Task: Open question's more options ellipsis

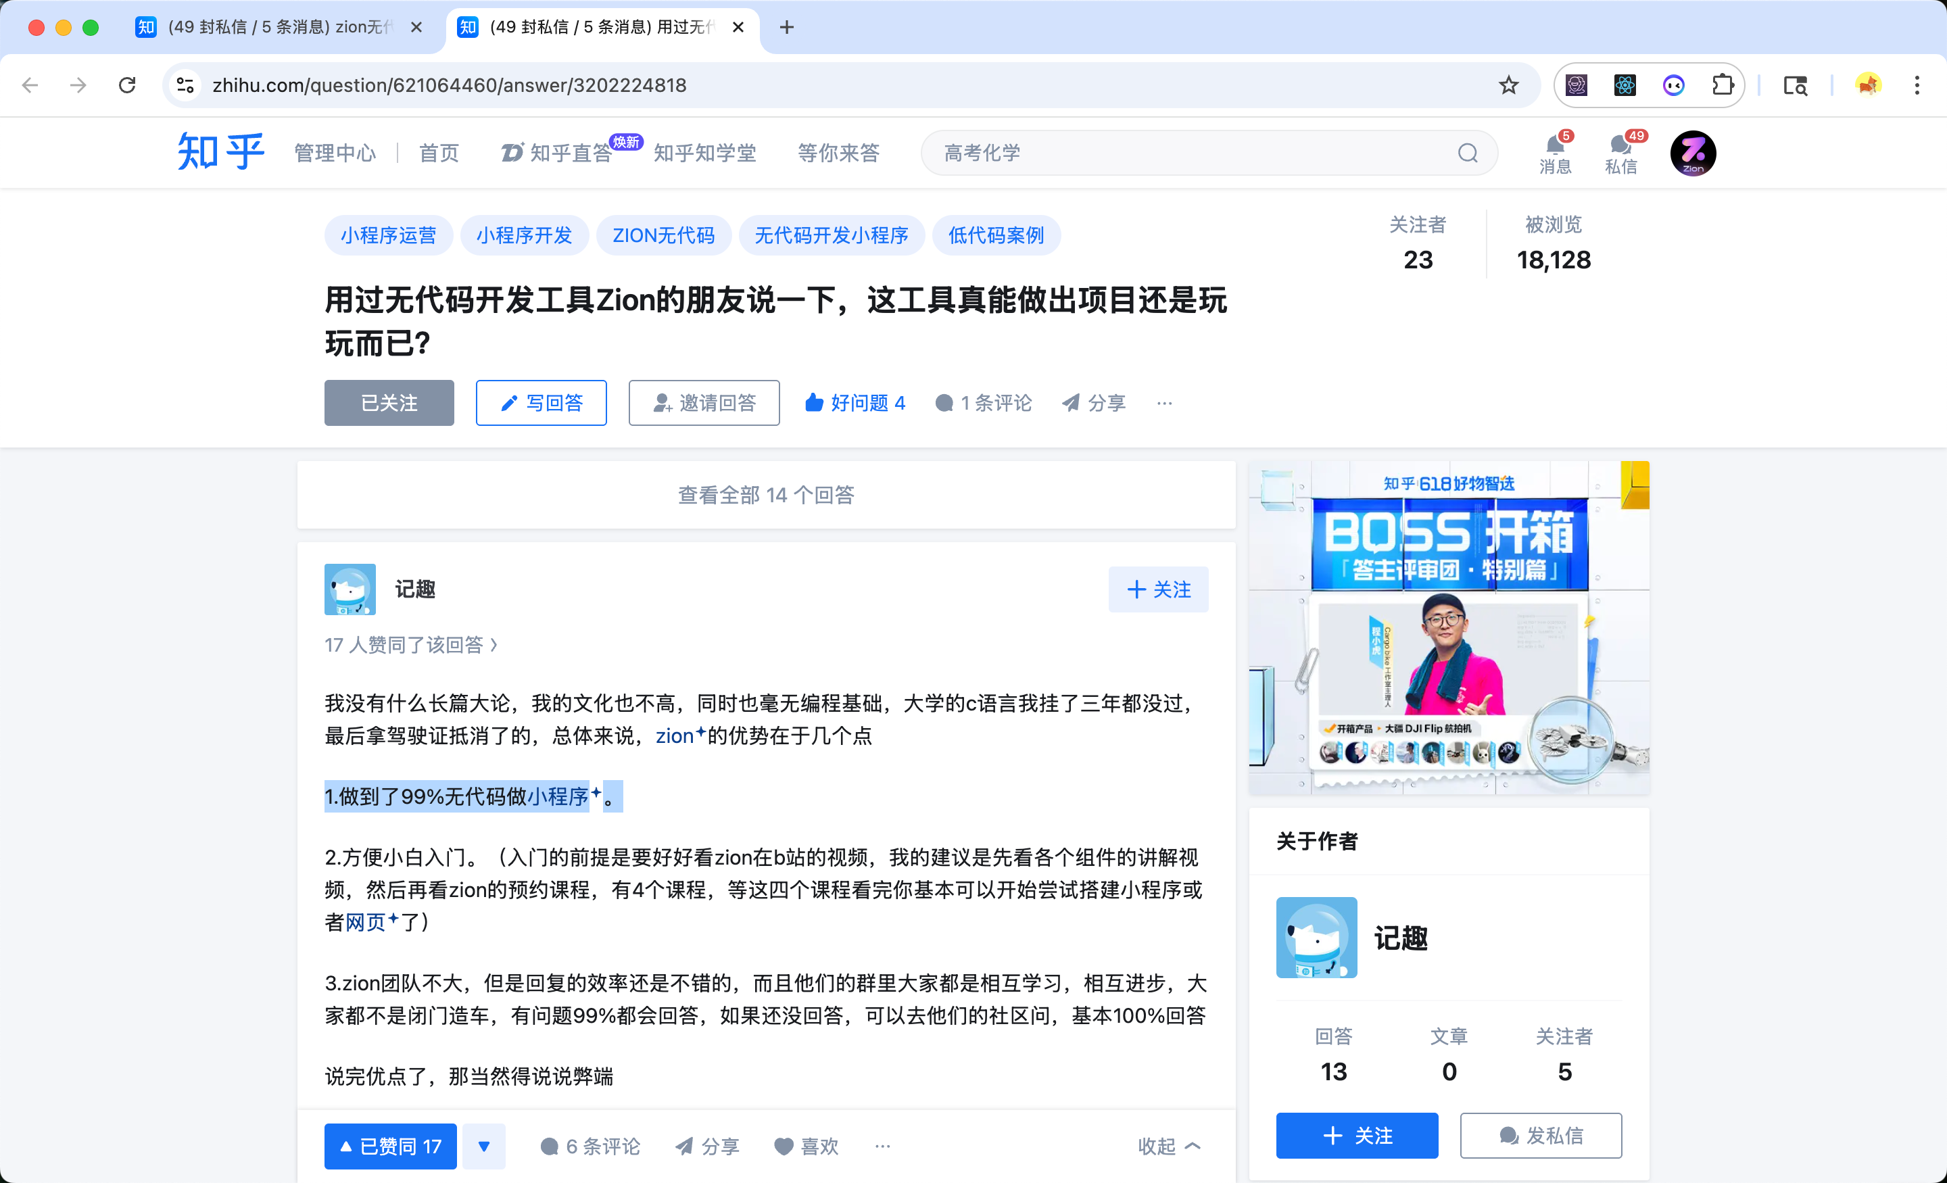Action: point(1164,403)
